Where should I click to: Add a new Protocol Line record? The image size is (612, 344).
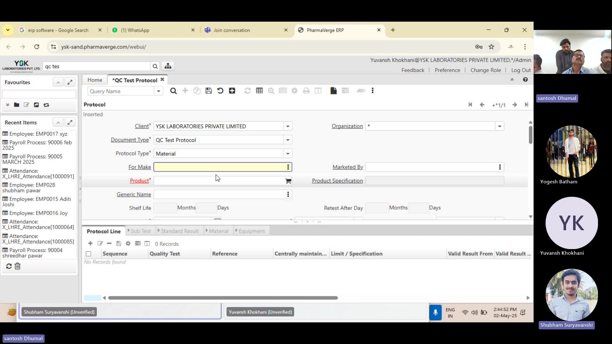(91, 244)
